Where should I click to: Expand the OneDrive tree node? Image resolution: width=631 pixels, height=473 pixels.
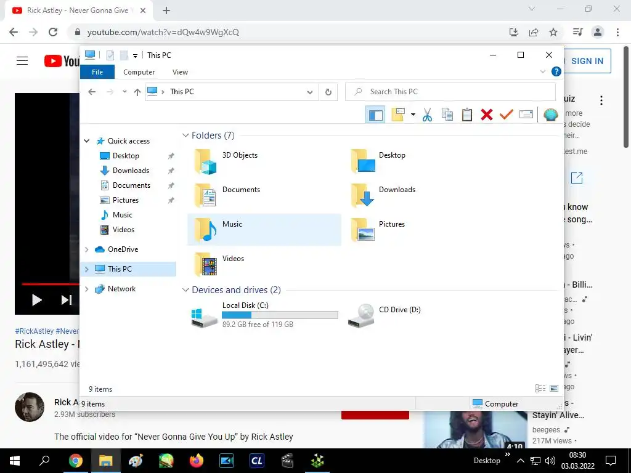click(x=86, y=249)
